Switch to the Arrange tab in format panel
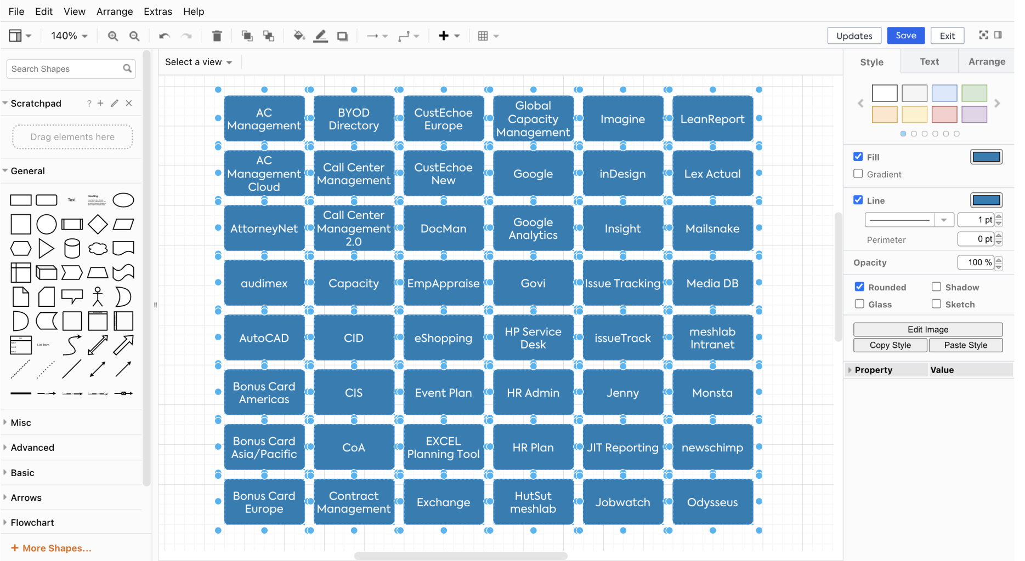Screen dimensions: 1025x561 click(x=987, y=61)
